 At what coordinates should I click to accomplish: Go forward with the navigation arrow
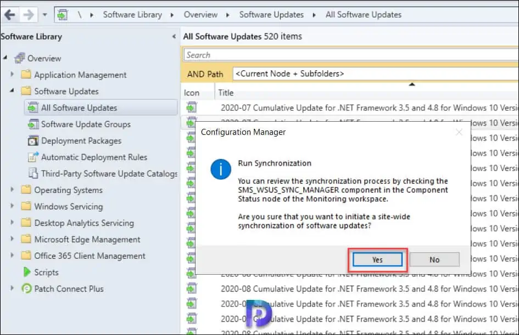coord(29,15)
